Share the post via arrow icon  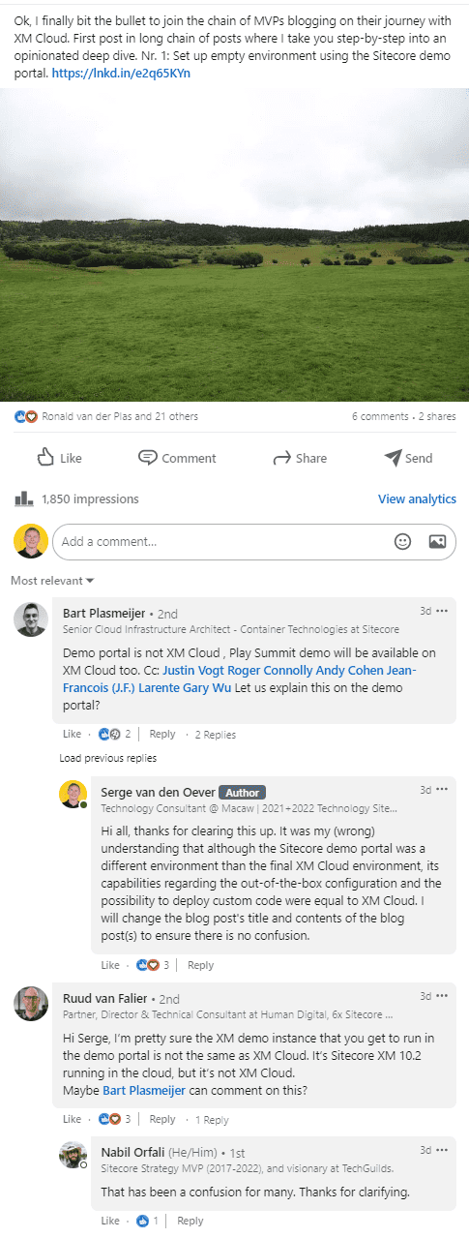(282, 458)
